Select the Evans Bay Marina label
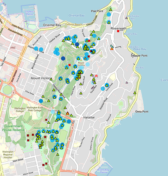This screenshot has height=176, width=168. (104, 171)
